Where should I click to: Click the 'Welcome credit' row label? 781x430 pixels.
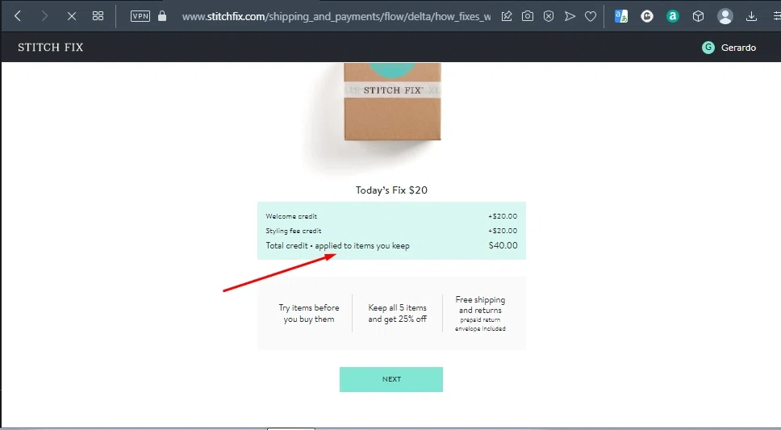tap(291, 216)
